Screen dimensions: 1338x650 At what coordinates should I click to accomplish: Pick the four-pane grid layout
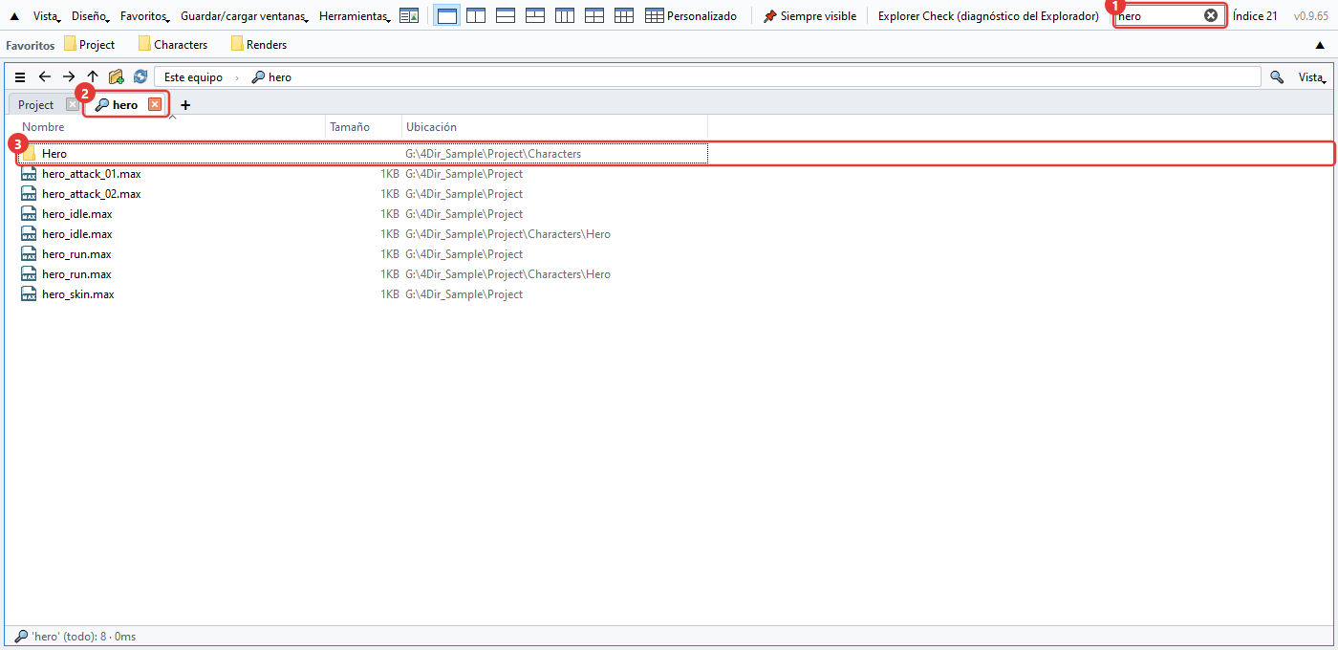point(594,15)
